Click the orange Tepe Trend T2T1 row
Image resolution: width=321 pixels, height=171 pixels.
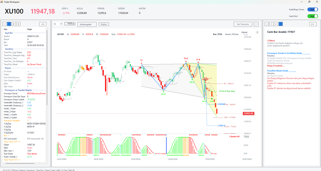click(x=24, y=142)
